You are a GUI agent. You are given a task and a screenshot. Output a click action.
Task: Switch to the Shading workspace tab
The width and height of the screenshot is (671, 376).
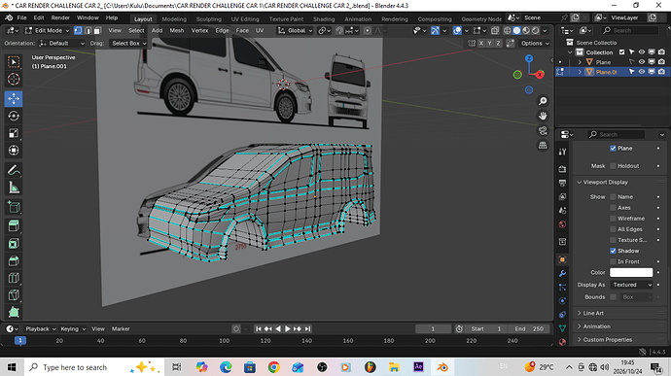pos(324,19)
